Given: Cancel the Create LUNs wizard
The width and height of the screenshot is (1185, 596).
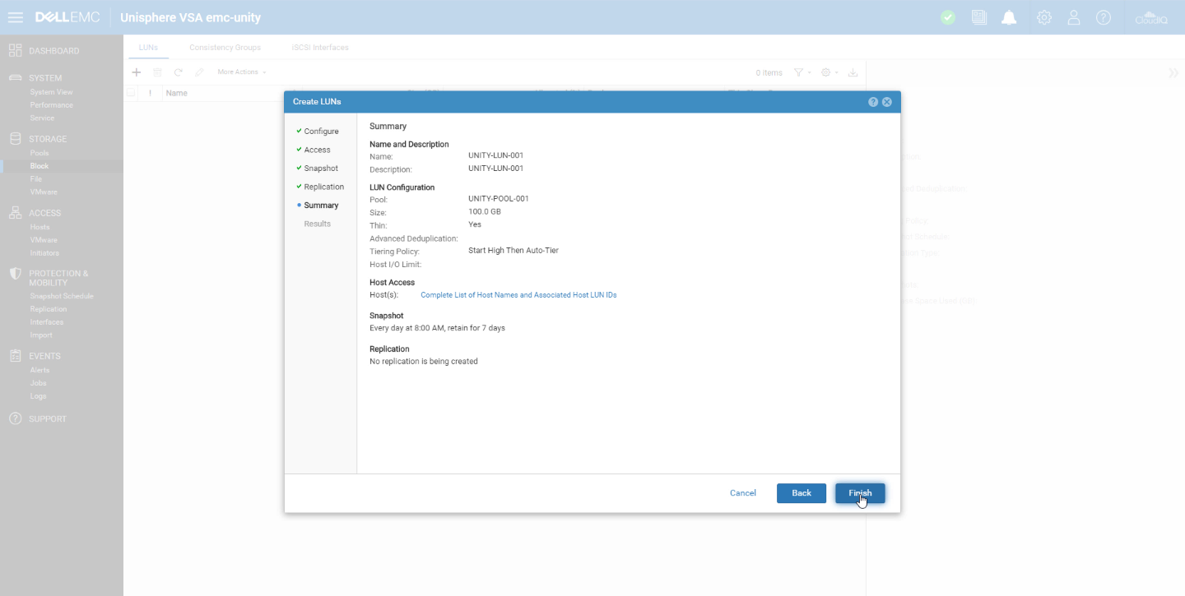Looking at the screenshot, I should [x=742, y=493].
